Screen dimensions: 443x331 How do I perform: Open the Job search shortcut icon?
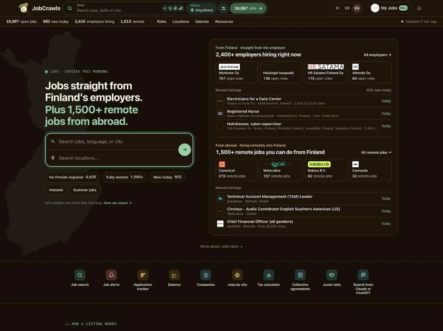80,275
